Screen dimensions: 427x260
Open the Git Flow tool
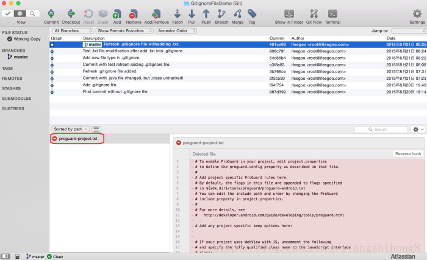click(314, 13)
